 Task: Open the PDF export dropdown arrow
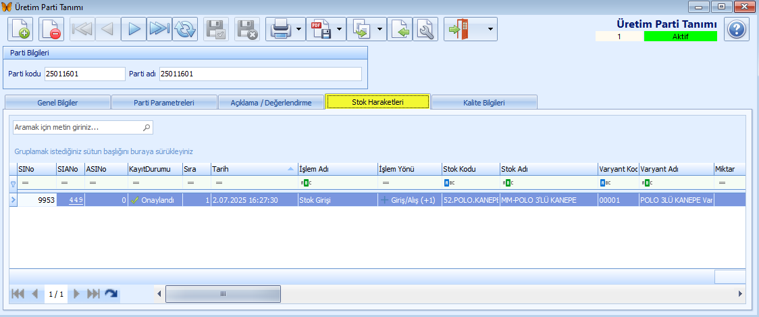point(340,29)
